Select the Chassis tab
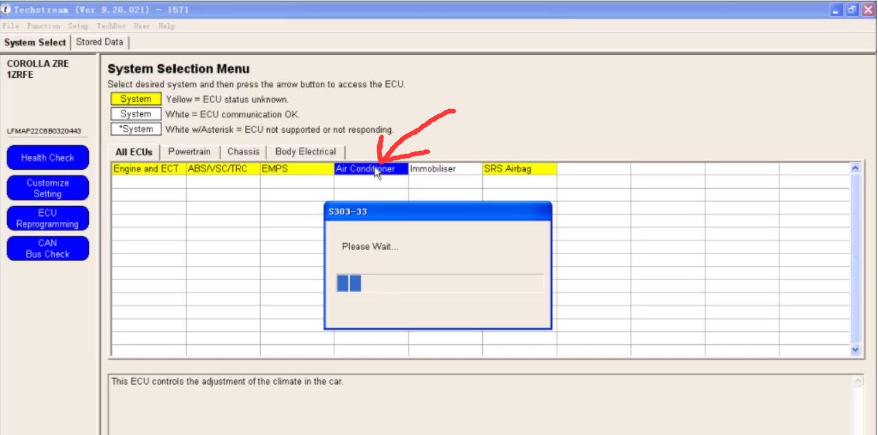Image resolution: width=878 pixels, height=435 pixels. pyautogui.click(x=244, y=152)
